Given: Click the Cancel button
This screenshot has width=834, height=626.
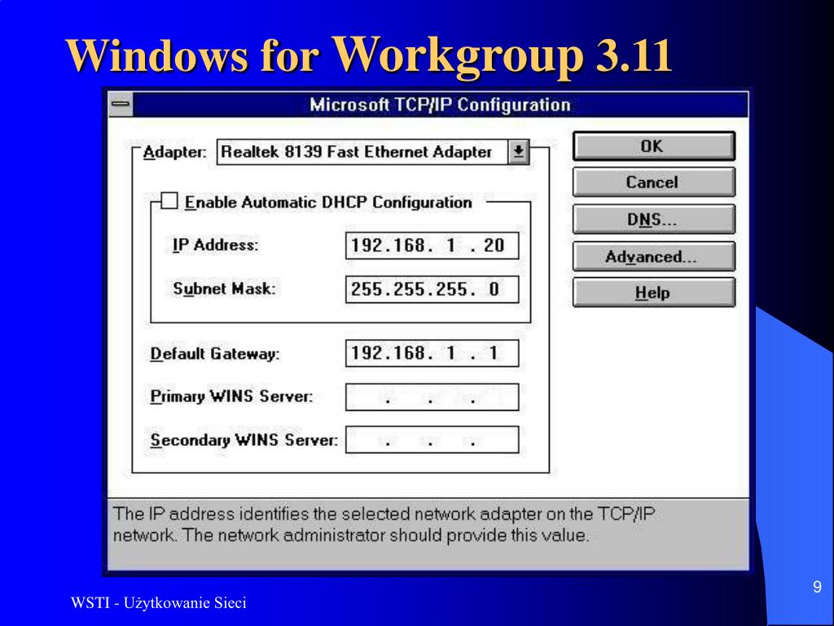Looking at the screenshot, I should [654, 183].
